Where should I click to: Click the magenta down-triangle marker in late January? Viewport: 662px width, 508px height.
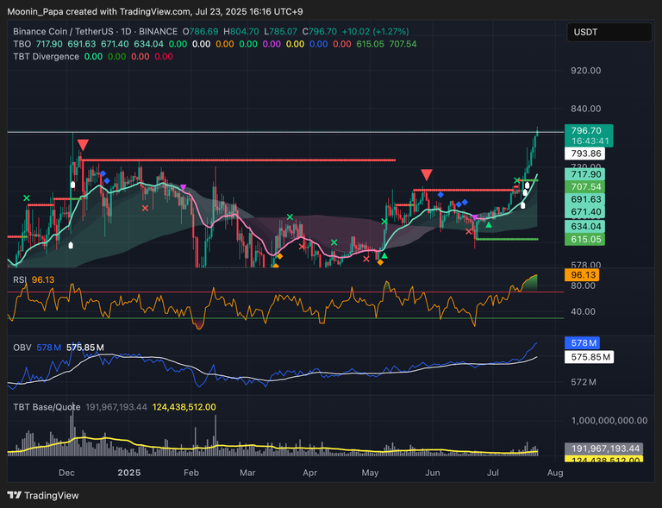[x=183, y=187]
